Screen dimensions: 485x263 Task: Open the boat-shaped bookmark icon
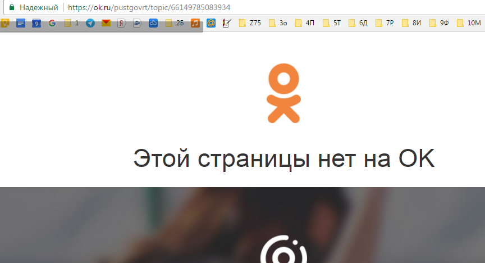coord(138,23)
